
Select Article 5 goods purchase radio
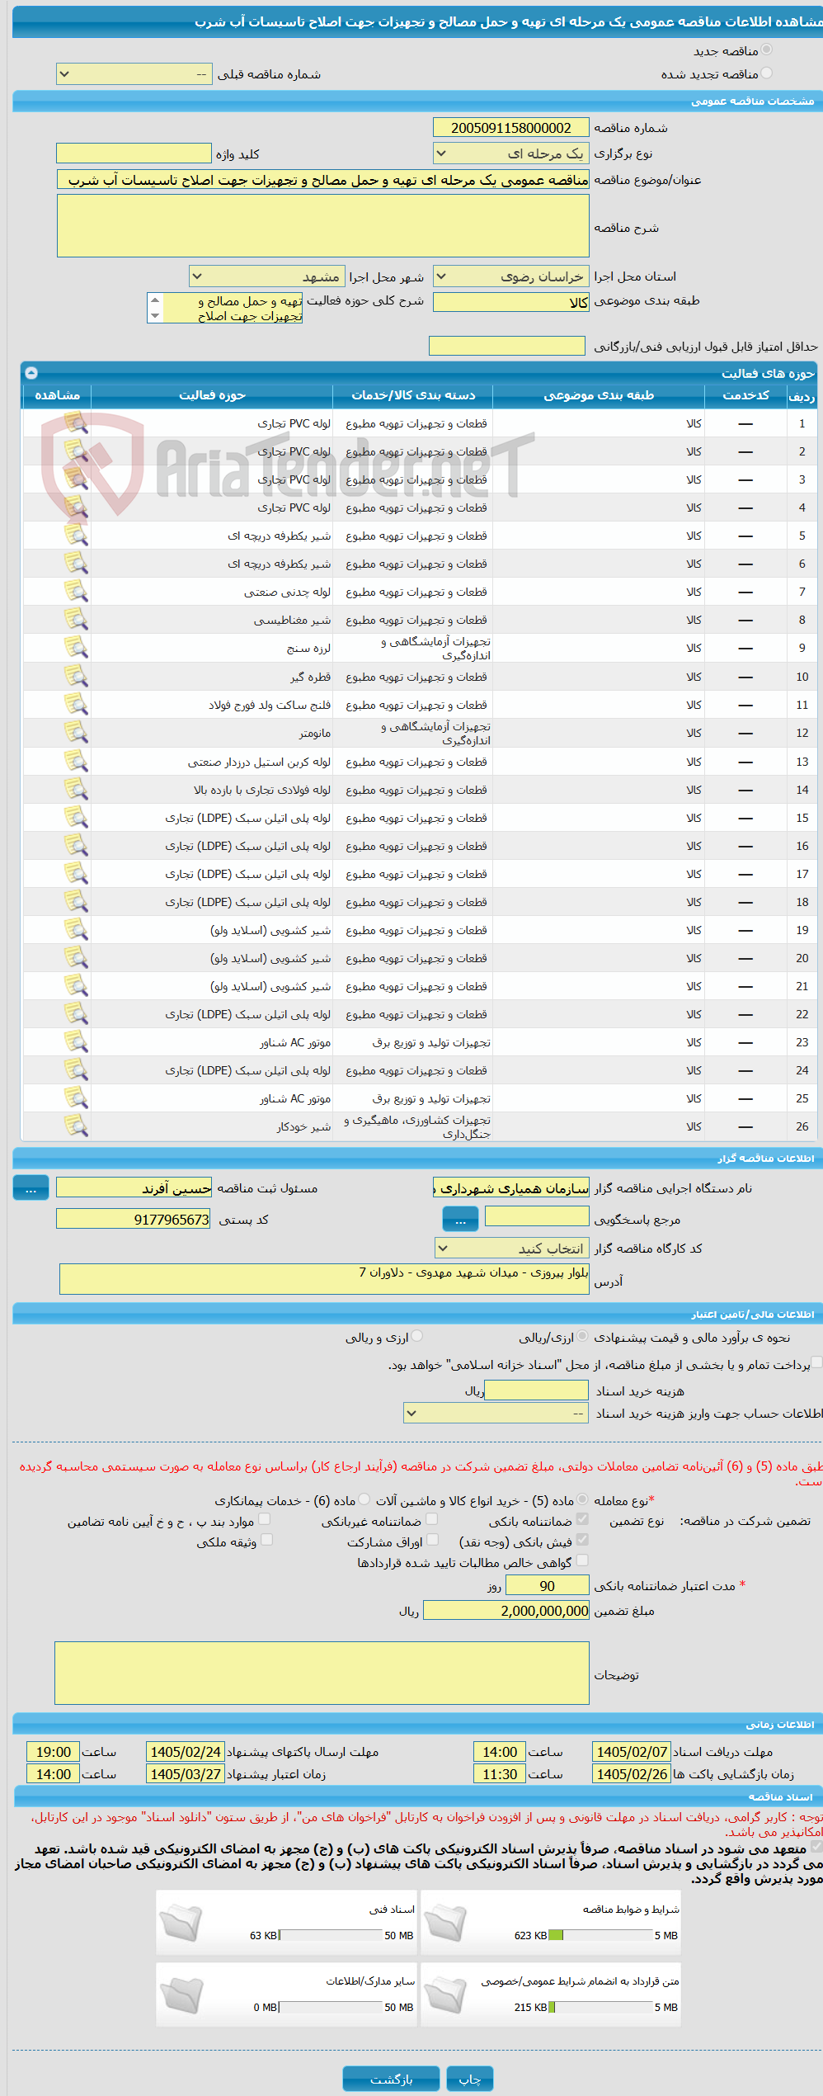coord(583,1499)
